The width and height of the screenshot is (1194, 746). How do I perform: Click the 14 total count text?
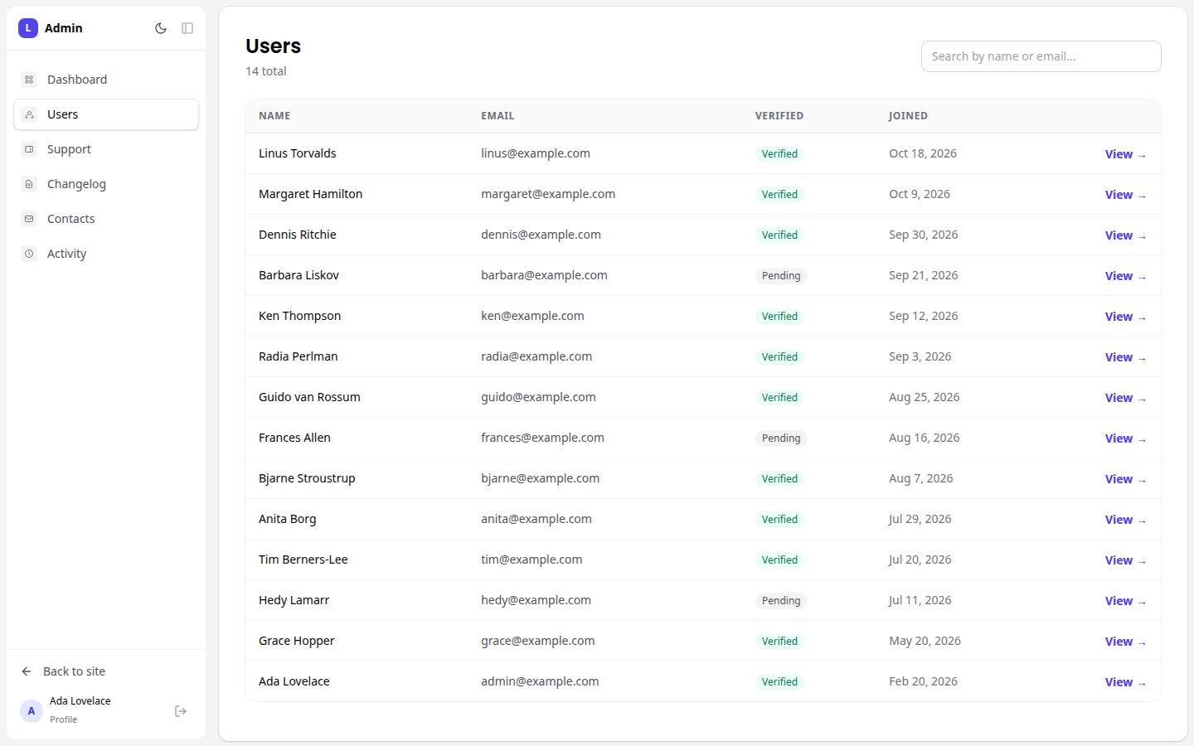[265, 71]
